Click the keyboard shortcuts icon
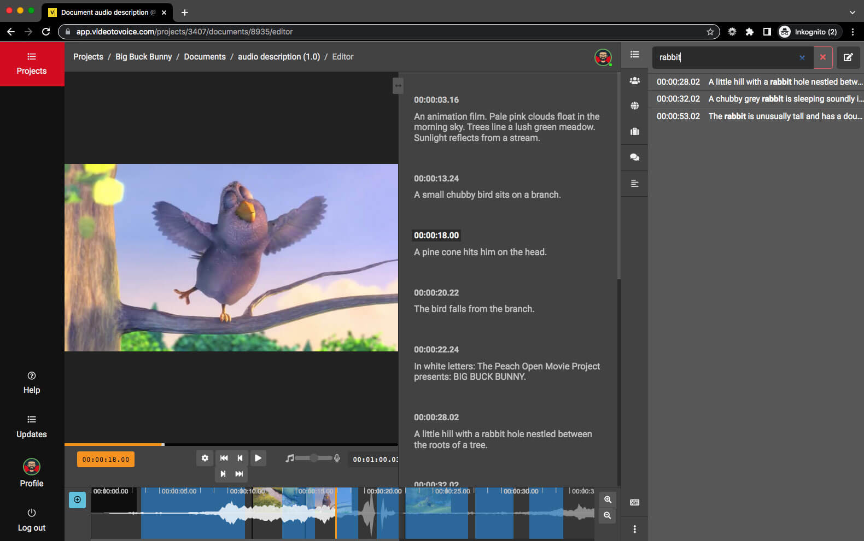Image resolution: width=864 pixels, height=541 pixels. tap(634, 502)
